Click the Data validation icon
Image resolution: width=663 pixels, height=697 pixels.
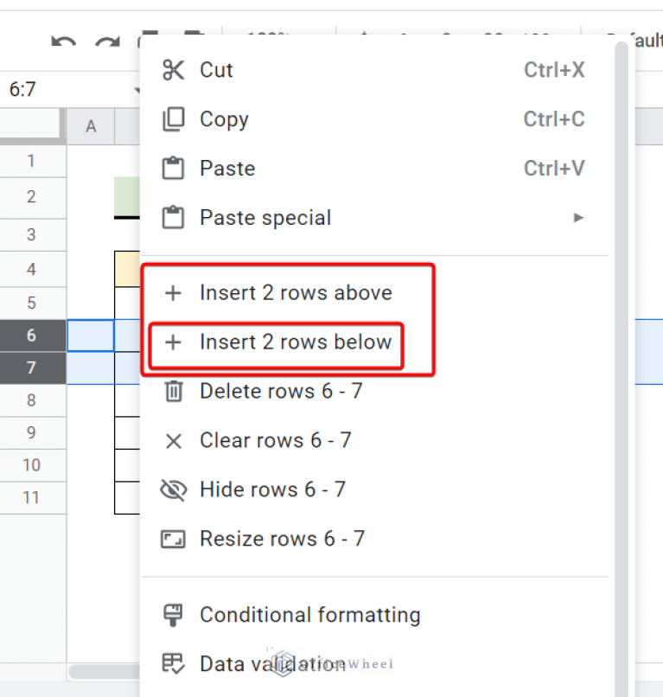pos(174,664)
